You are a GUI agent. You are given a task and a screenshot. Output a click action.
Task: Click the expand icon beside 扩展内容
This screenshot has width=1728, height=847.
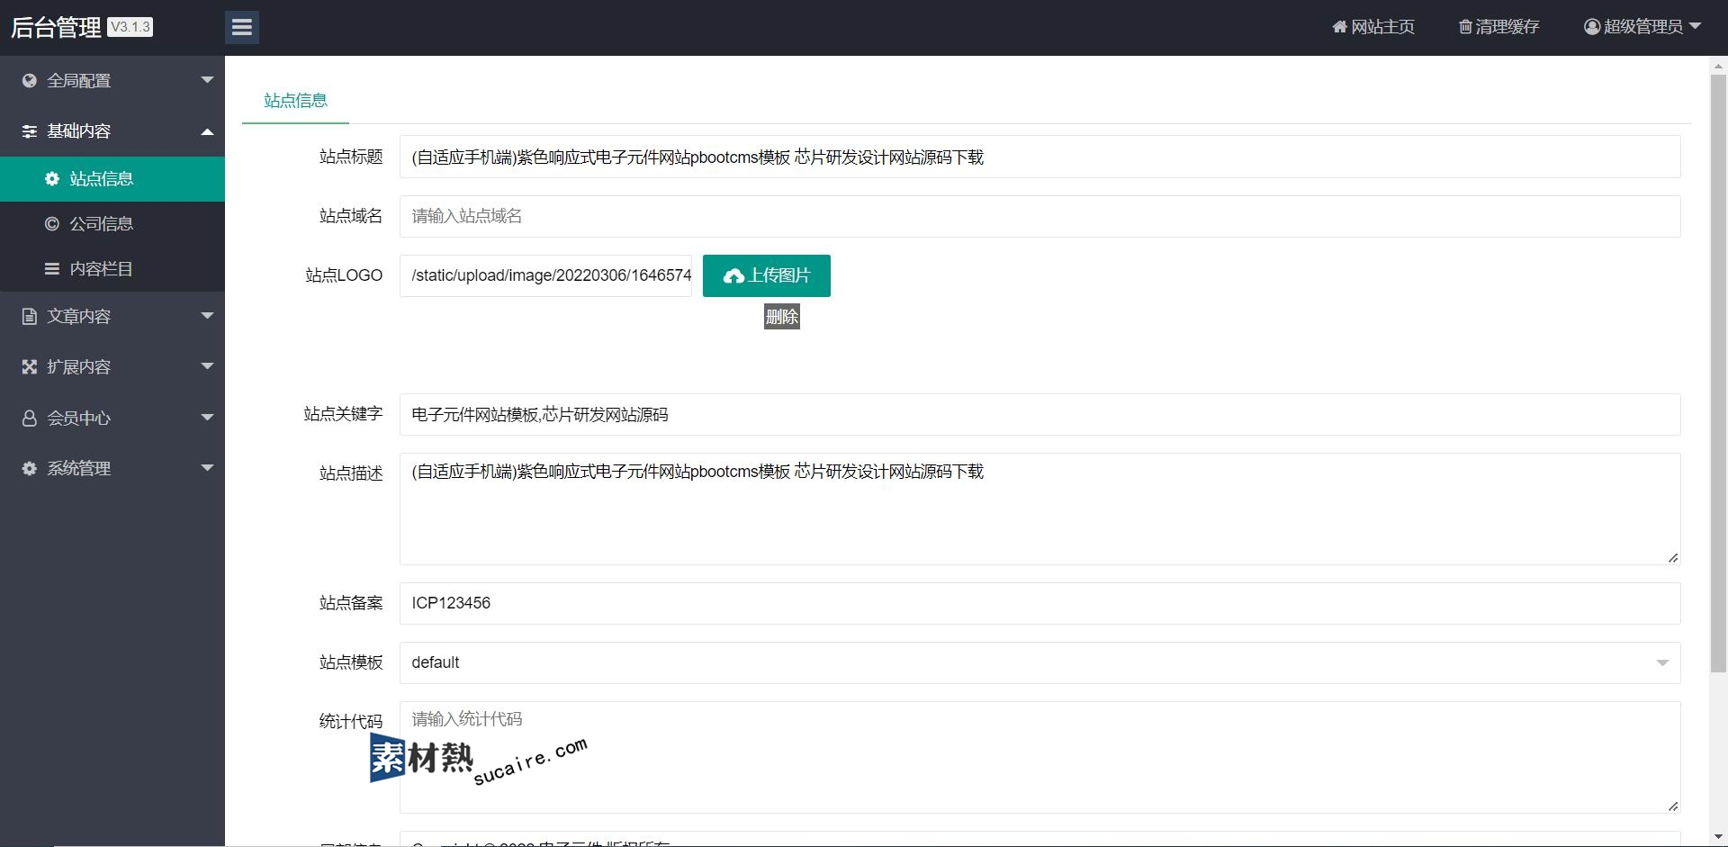30,367
